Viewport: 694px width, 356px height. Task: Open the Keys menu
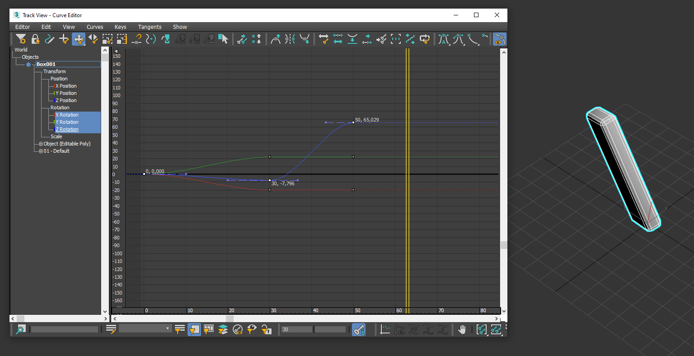click(120, 27)
